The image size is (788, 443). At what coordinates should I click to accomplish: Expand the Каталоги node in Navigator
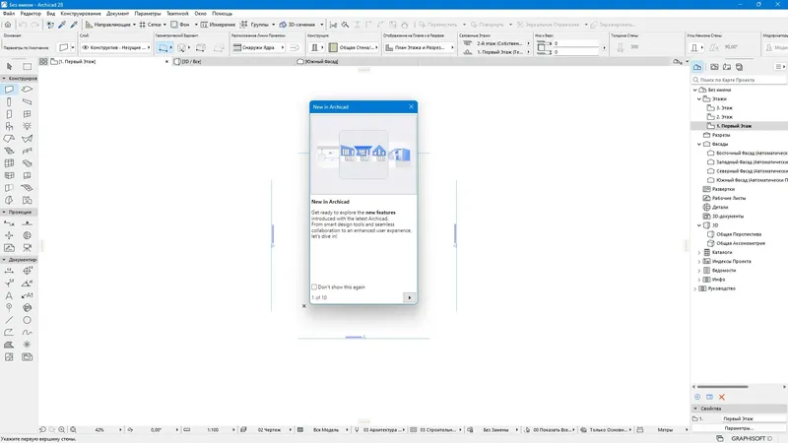(699, 253)
